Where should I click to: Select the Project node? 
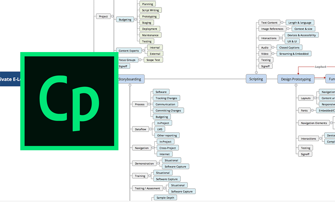(103, 16)
